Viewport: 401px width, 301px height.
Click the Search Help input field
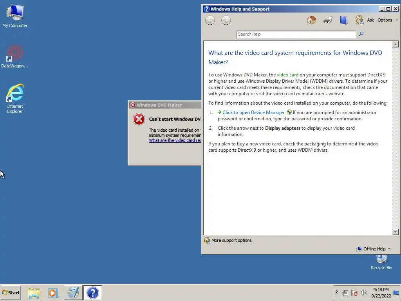tap(296, 34)
